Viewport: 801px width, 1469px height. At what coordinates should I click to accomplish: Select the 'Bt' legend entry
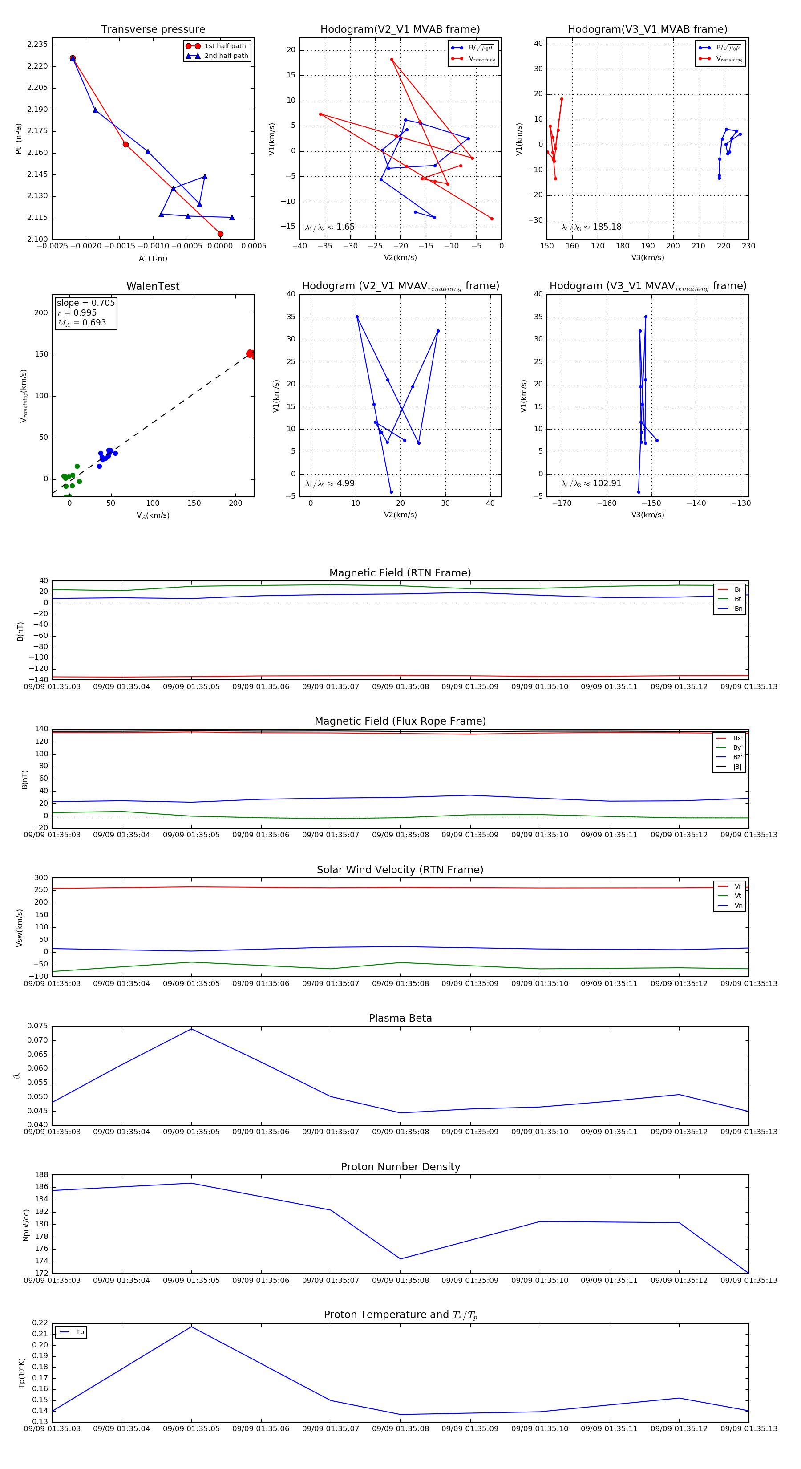click(x=730, y=599)
